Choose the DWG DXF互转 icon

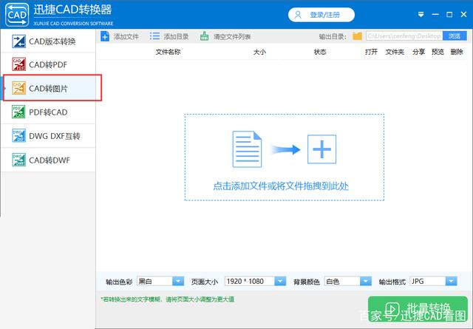18,136
